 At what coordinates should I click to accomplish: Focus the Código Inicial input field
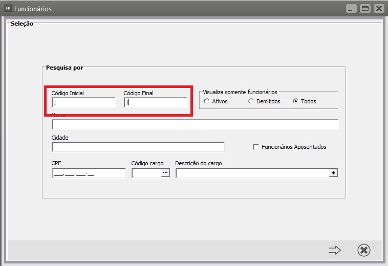(x=83, y=102)
